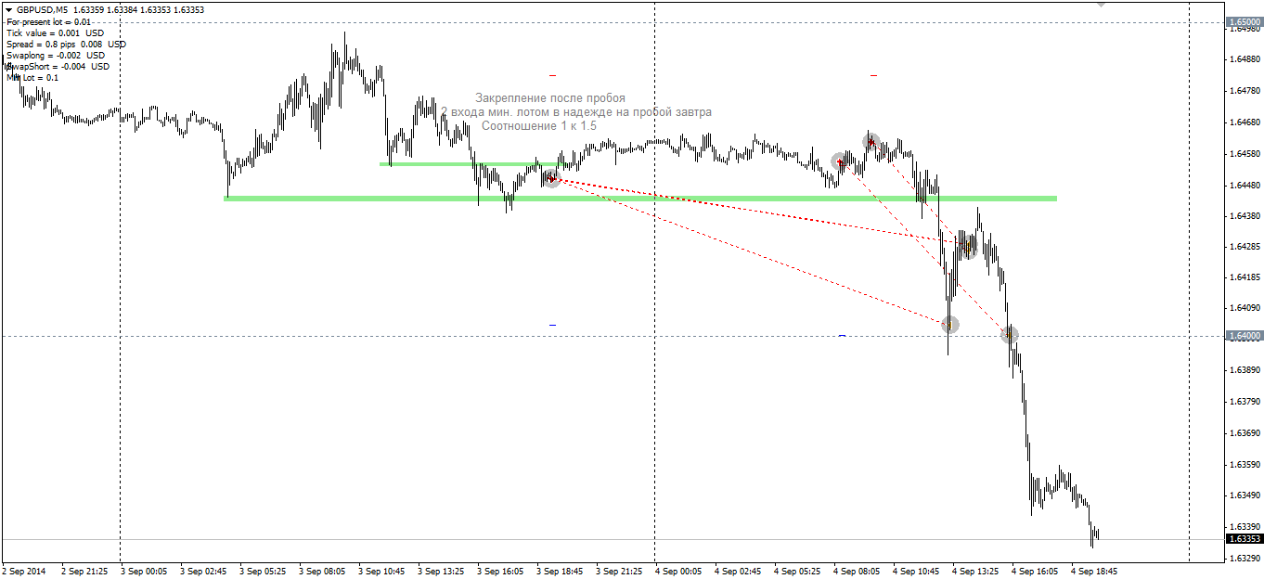Image resolution: width=1264 pixels, height=579 pixels.
Task: Click the '4 Sep 18:45' time axis label
Action: point(1096,572)
